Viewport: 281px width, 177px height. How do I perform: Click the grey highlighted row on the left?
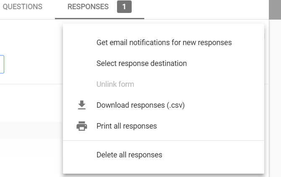[29, 130]
